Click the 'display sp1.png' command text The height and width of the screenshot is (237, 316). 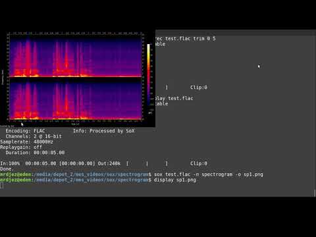[x=175, y=180]
